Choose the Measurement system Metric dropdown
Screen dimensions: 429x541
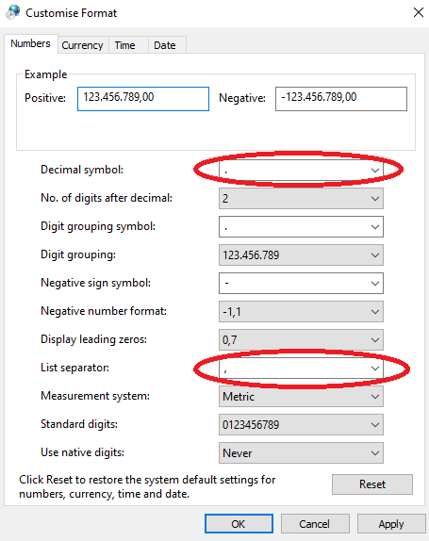[301, 397]
